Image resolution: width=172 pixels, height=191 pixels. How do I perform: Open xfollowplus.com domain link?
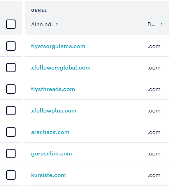click(54, 111)
